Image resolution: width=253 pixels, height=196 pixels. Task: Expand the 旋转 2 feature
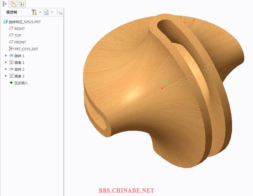click(6, 69)
